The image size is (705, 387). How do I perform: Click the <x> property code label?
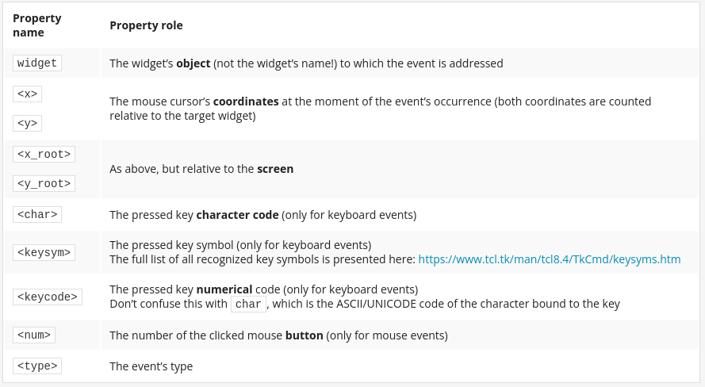pos(28,94)
